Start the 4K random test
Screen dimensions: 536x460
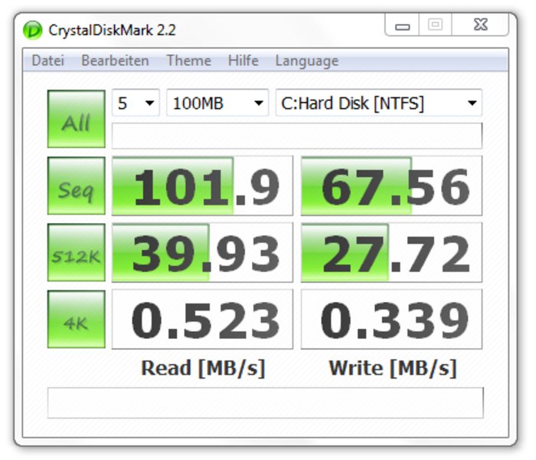pos(77,320)
